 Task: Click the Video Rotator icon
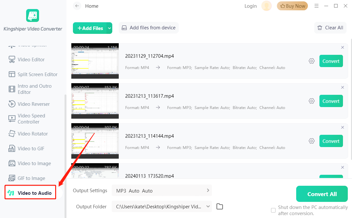[12, 134]
